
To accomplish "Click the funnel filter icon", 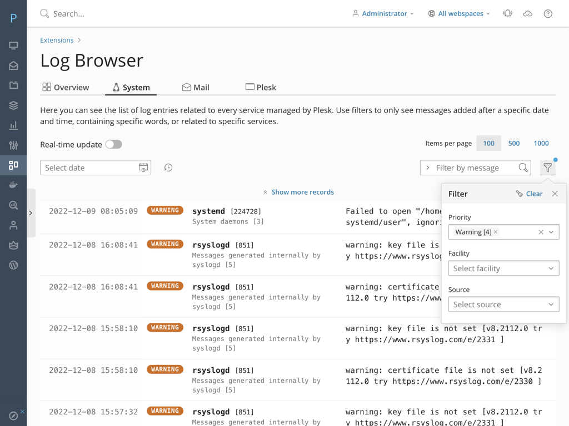I will 547,167.
